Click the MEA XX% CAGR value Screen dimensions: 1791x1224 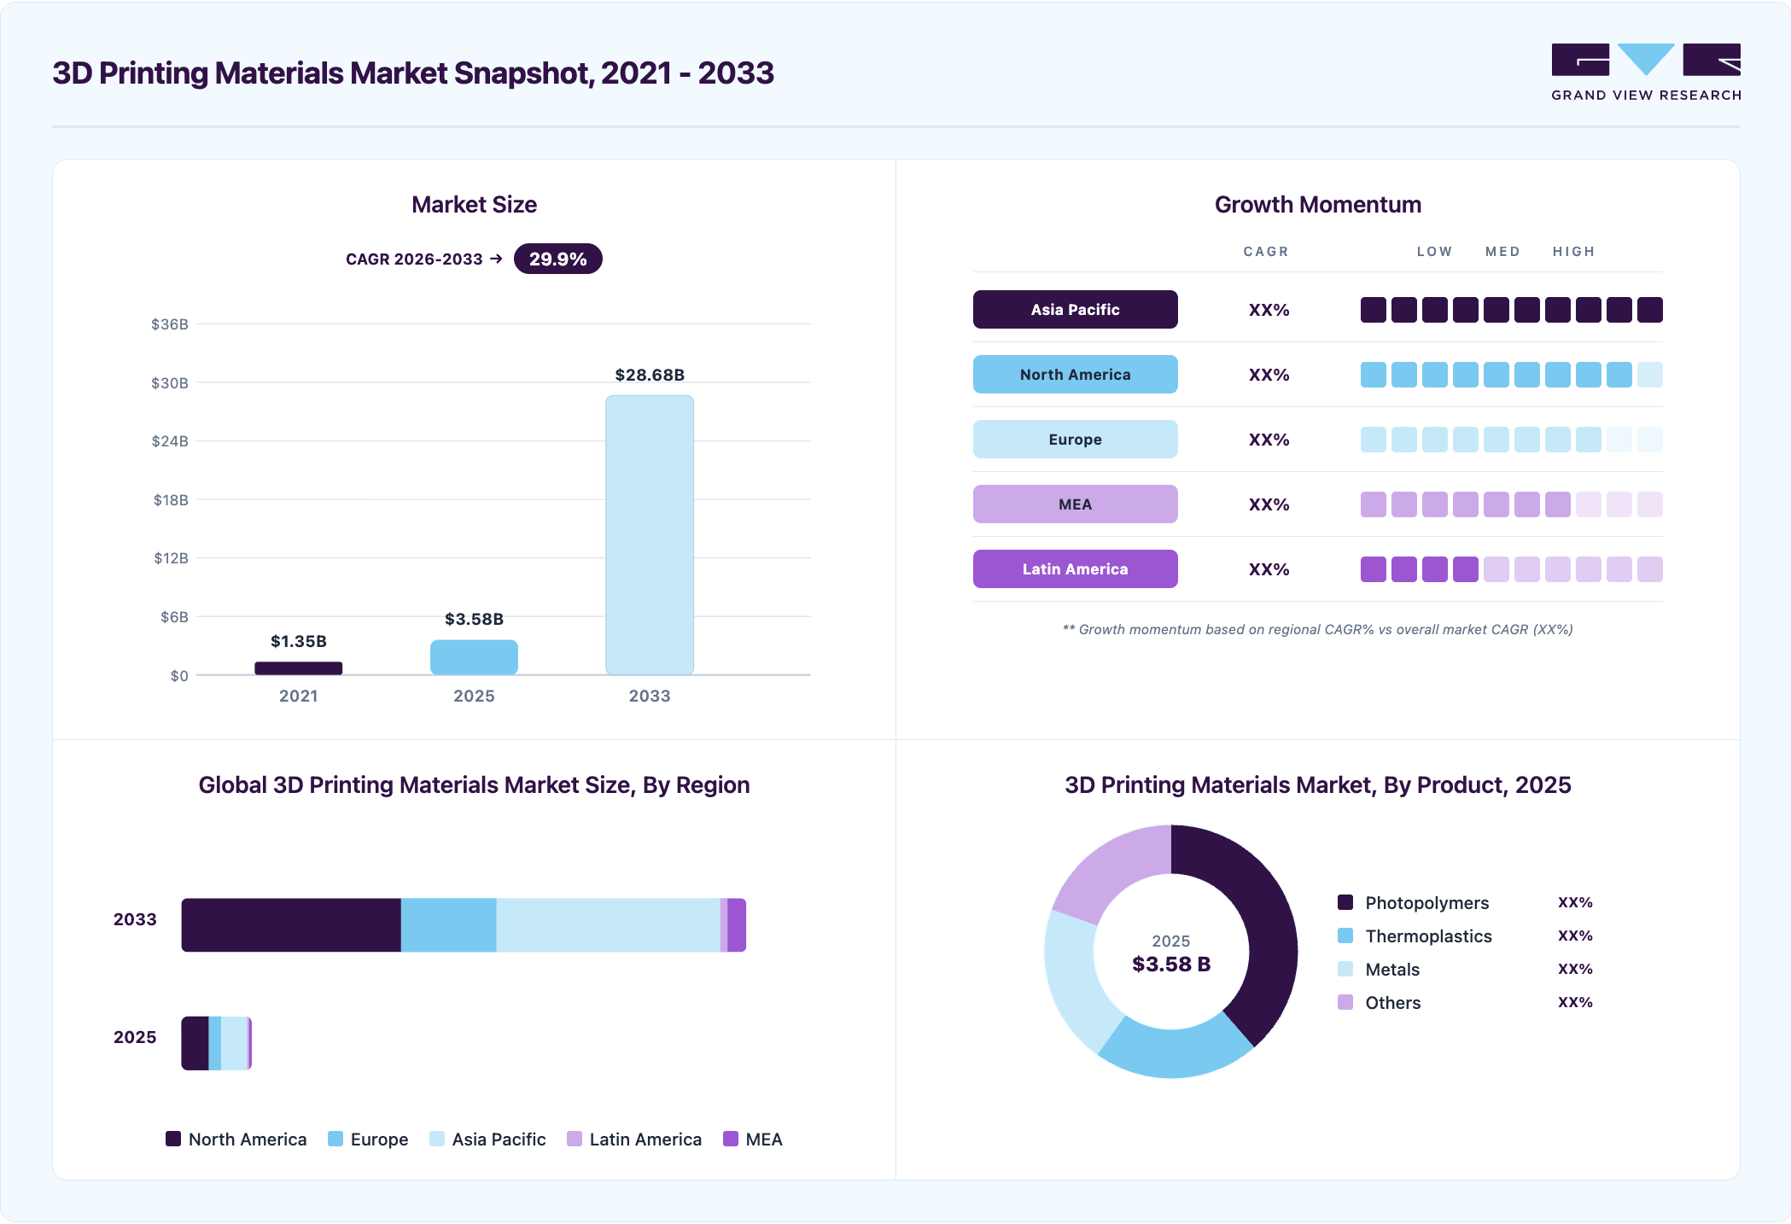pos(1269,504)
